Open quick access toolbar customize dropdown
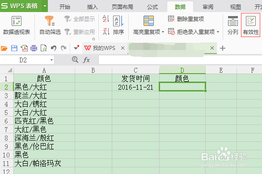 pyautogui.click(x=76, y=48)
